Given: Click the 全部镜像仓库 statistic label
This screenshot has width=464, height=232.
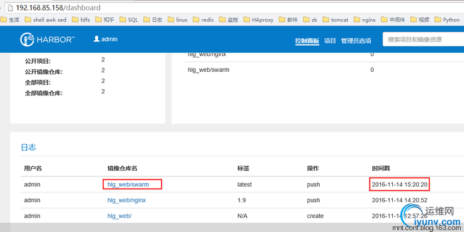Looking at the screenshot, I should coord(44,93).
